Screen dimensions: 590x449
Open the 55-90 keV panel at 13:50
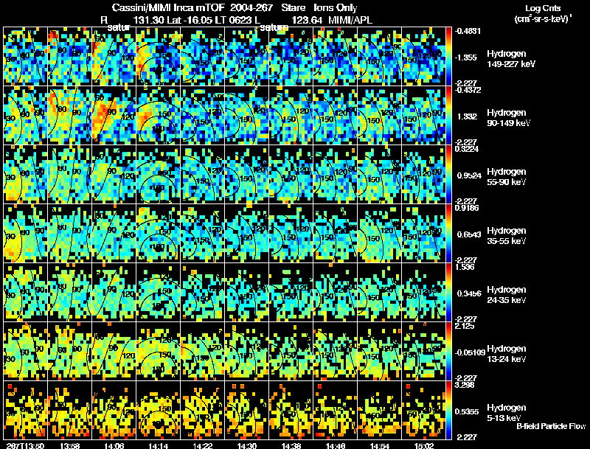[x=25, y=175]
